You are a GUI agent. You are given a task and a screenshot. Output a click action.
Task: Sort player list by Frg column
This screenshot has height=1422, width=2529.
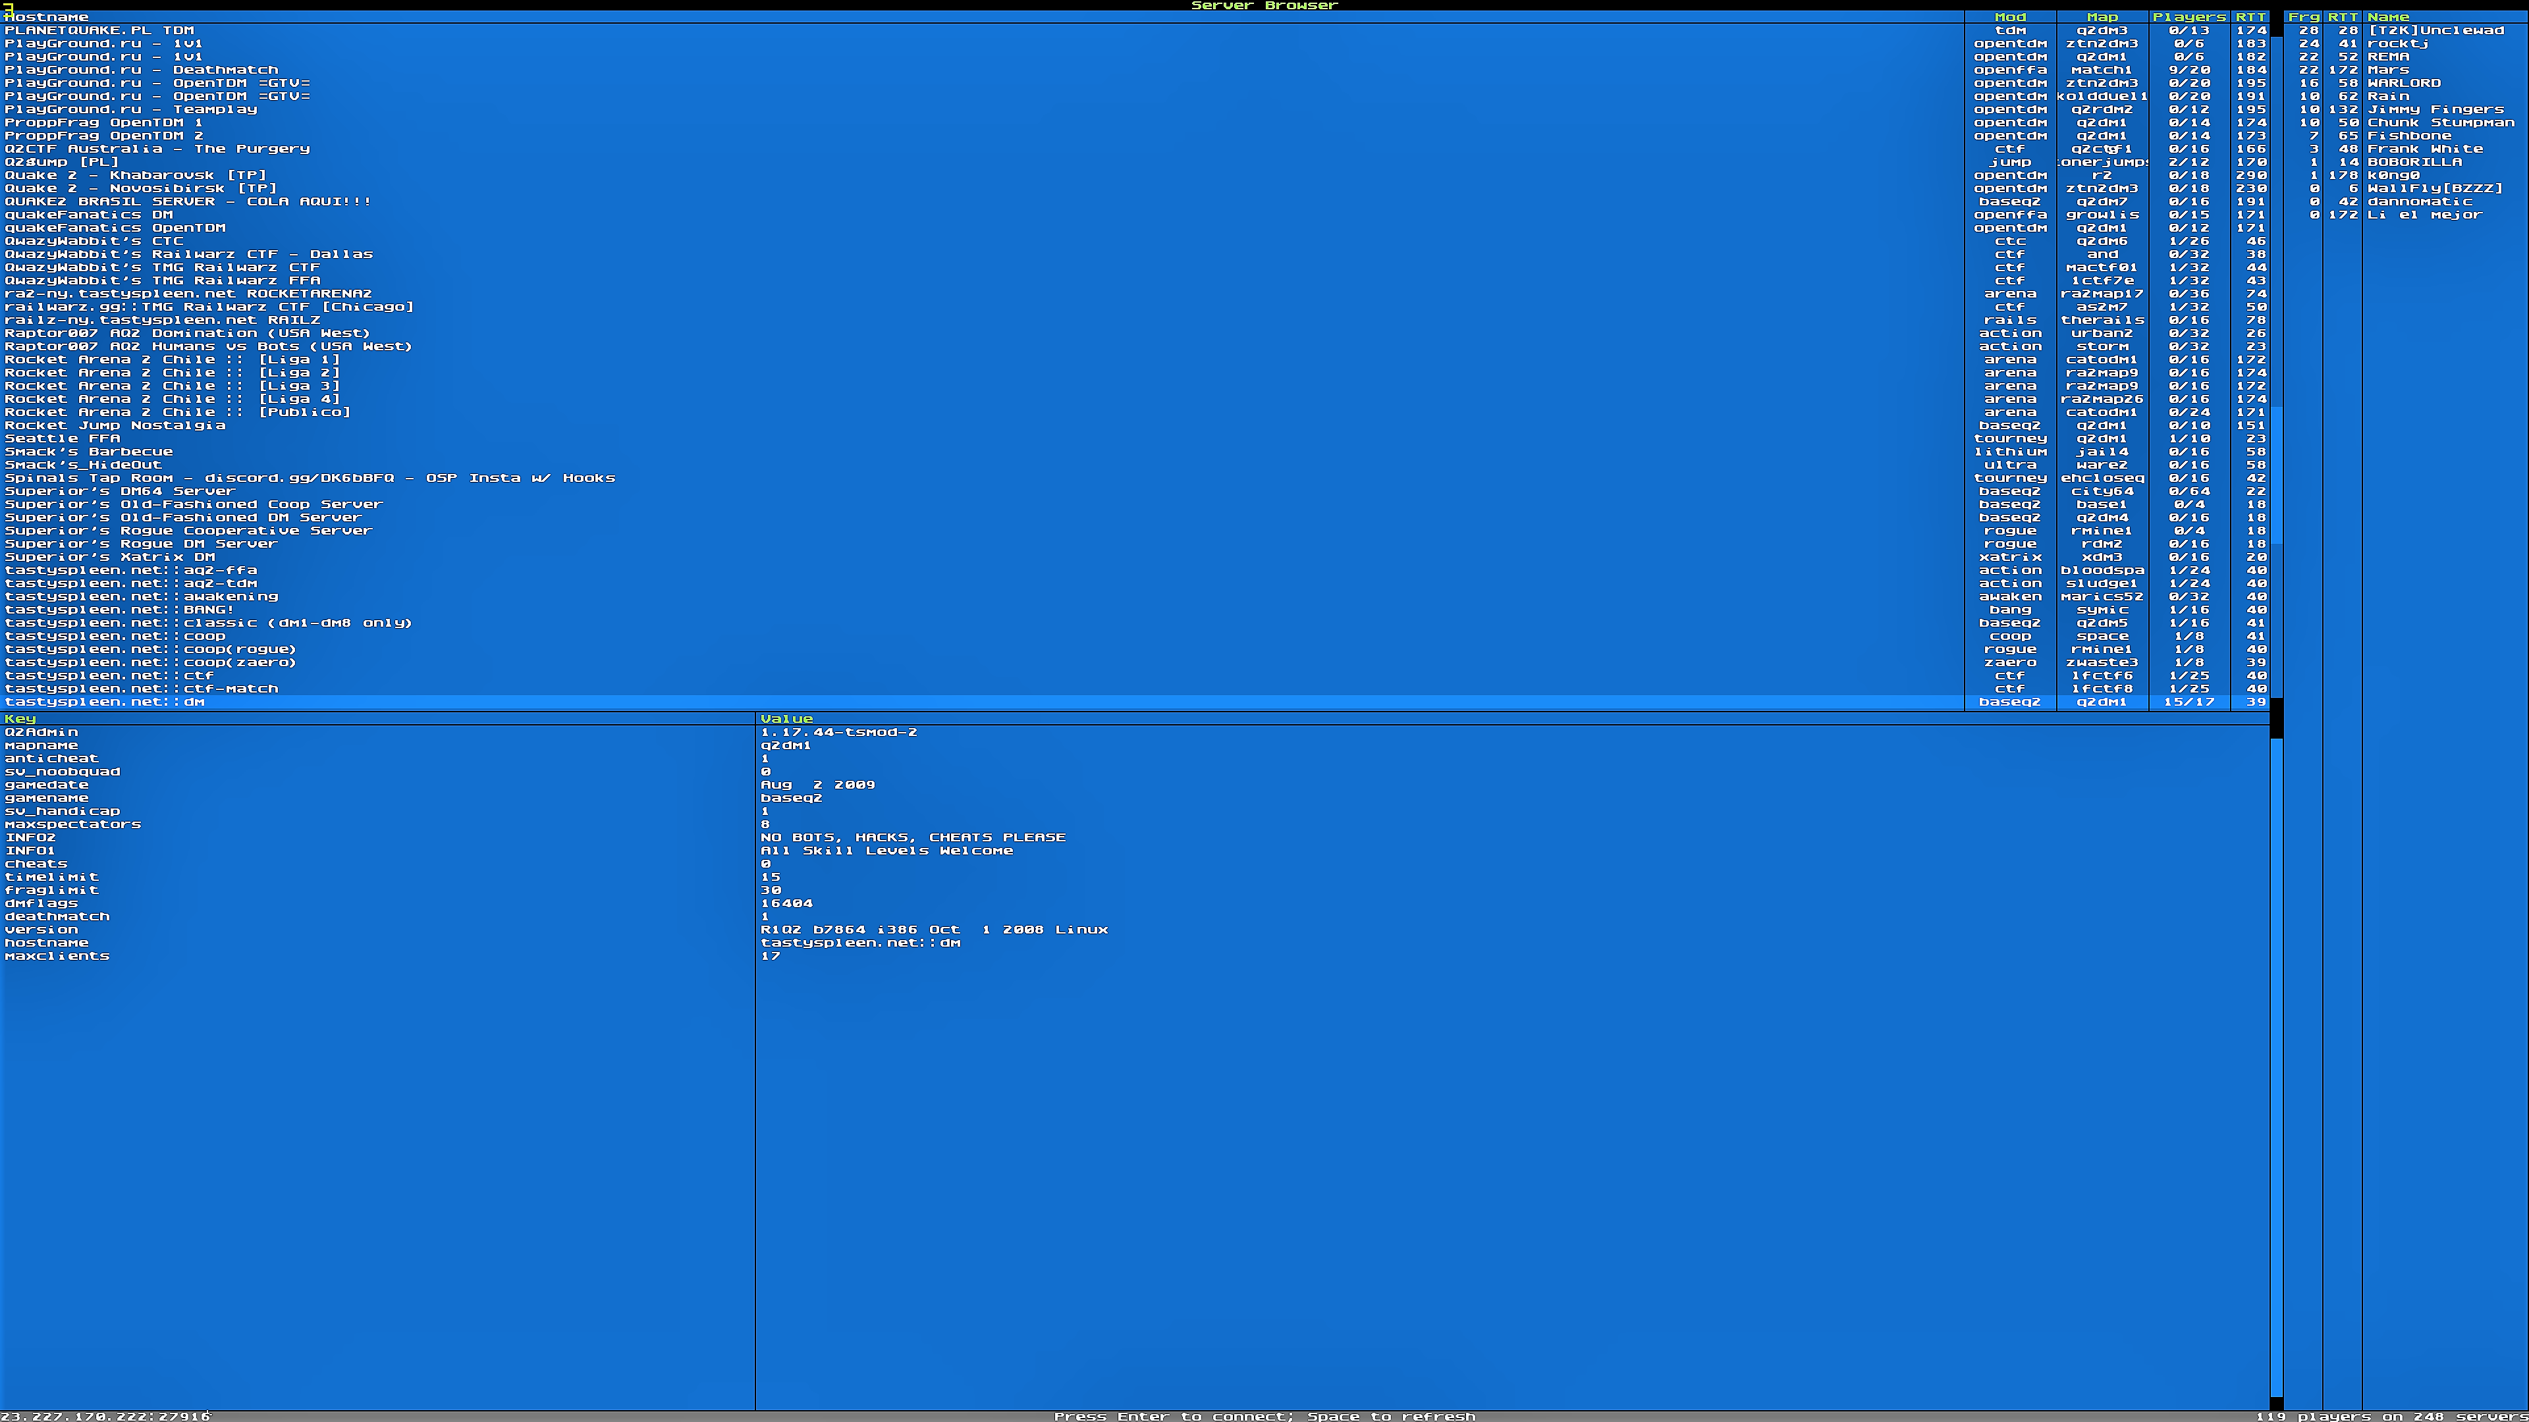click(x=2303, y=16)
